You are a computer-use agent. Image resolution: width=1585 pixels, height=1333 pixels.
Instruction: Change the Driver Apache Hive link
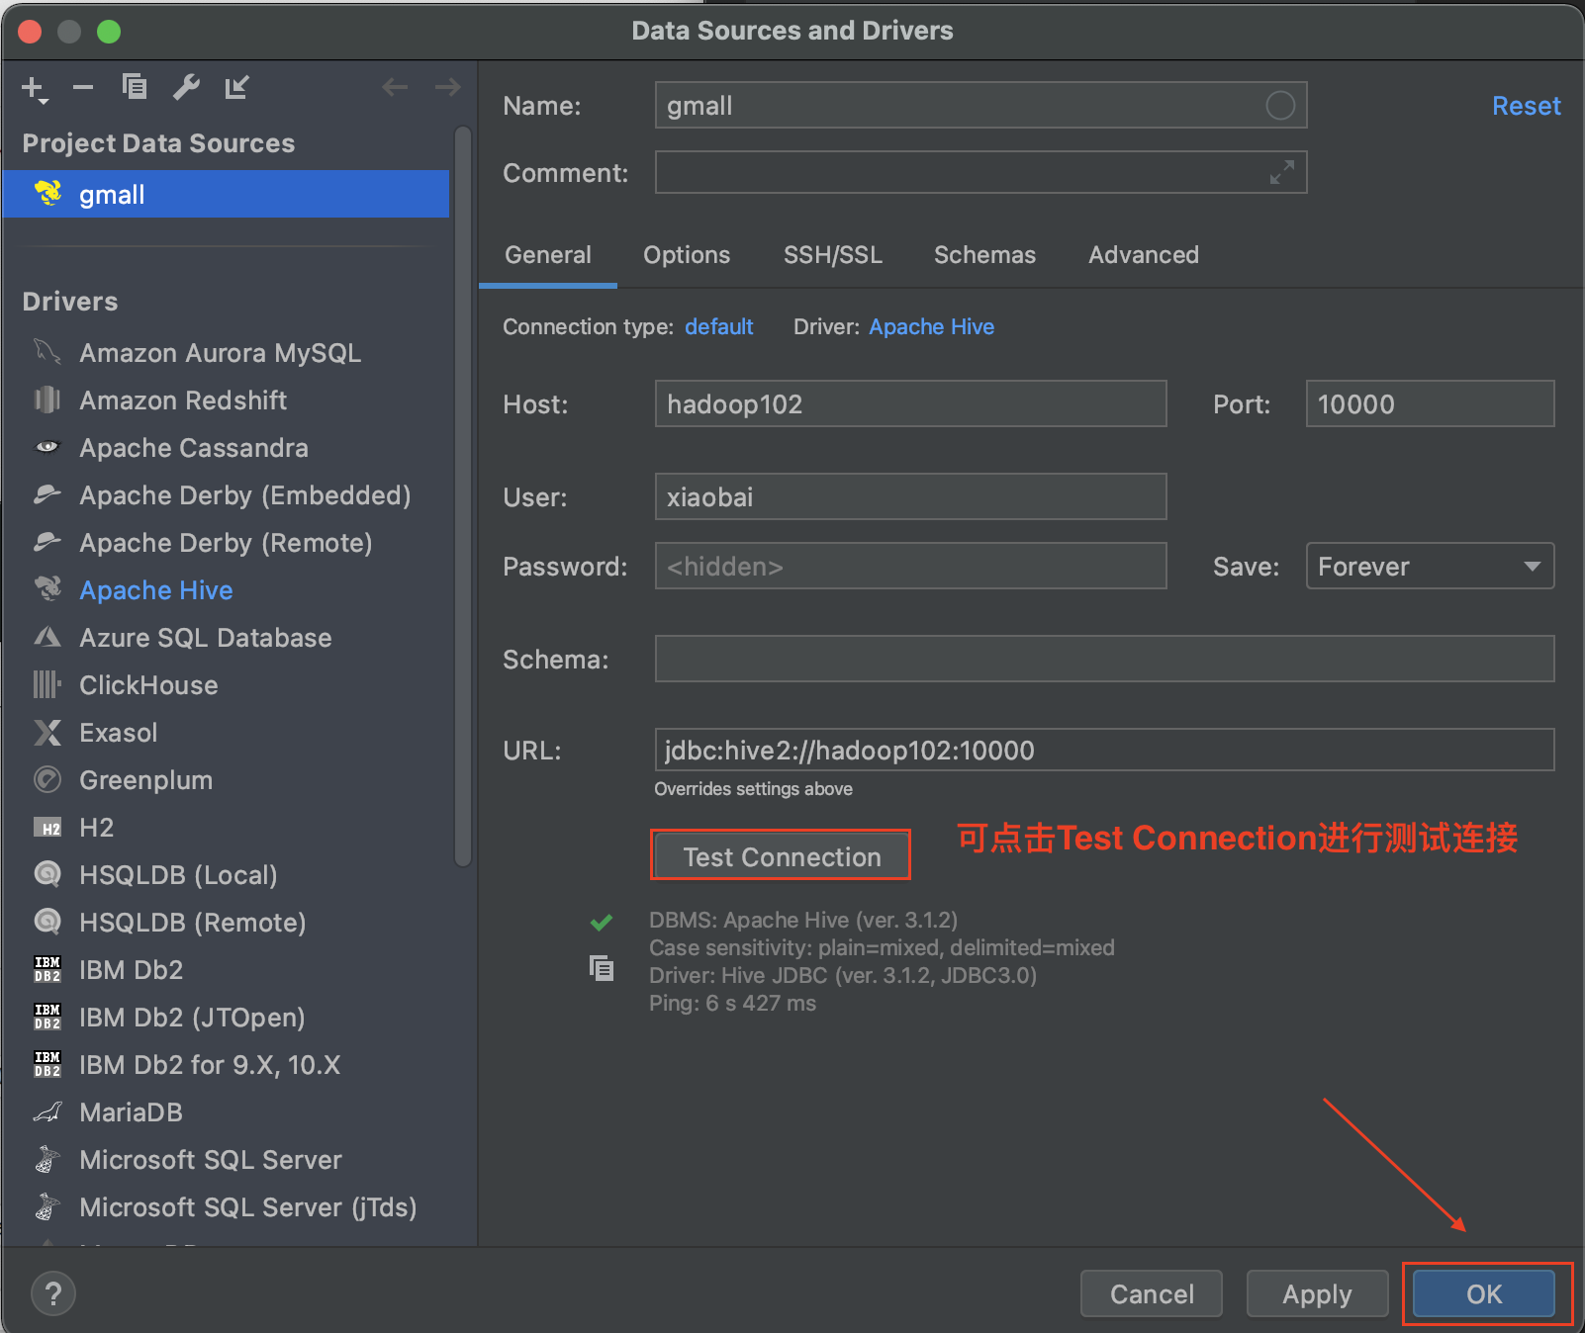pos(931,327)
